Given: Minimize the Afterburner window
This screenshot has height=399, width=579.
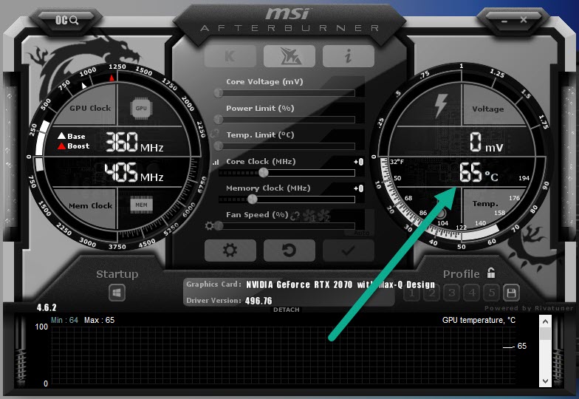Looking at the screenshot, I should click(504, 21).
